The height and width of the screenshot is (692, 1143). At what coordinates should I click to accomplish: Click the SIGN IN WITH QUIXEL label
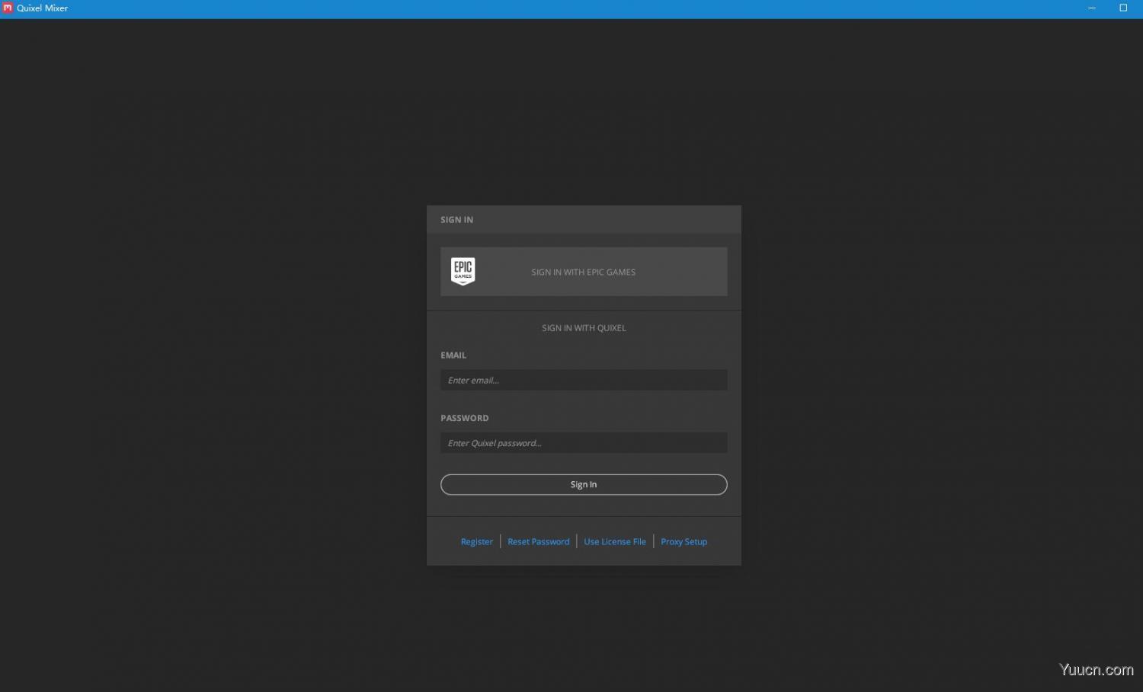(x=584, y=328)
